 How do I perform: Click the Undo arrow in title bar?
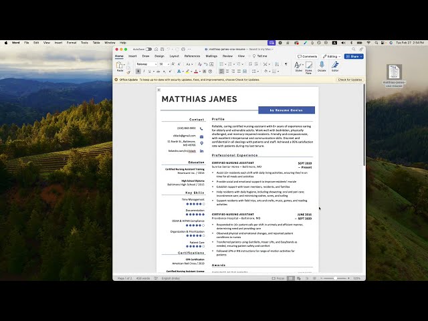169,49
